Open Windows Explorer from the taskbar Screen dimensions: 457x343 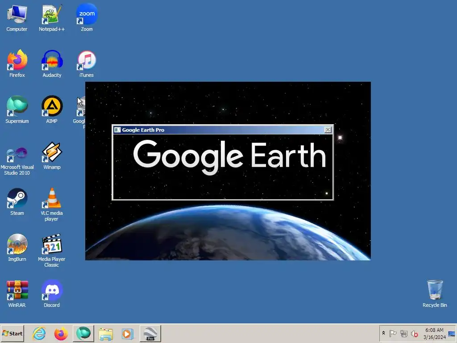click(x=105, y=334)
